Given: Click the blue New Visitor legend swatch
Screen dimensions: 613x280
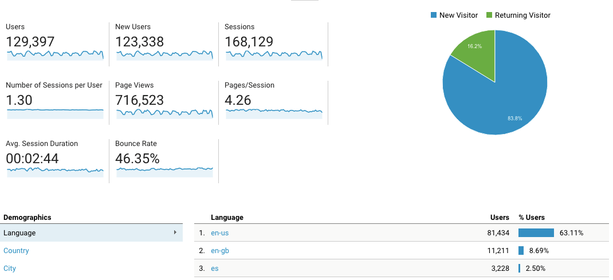Looking at the screenshot, I should tap(434, 15).
